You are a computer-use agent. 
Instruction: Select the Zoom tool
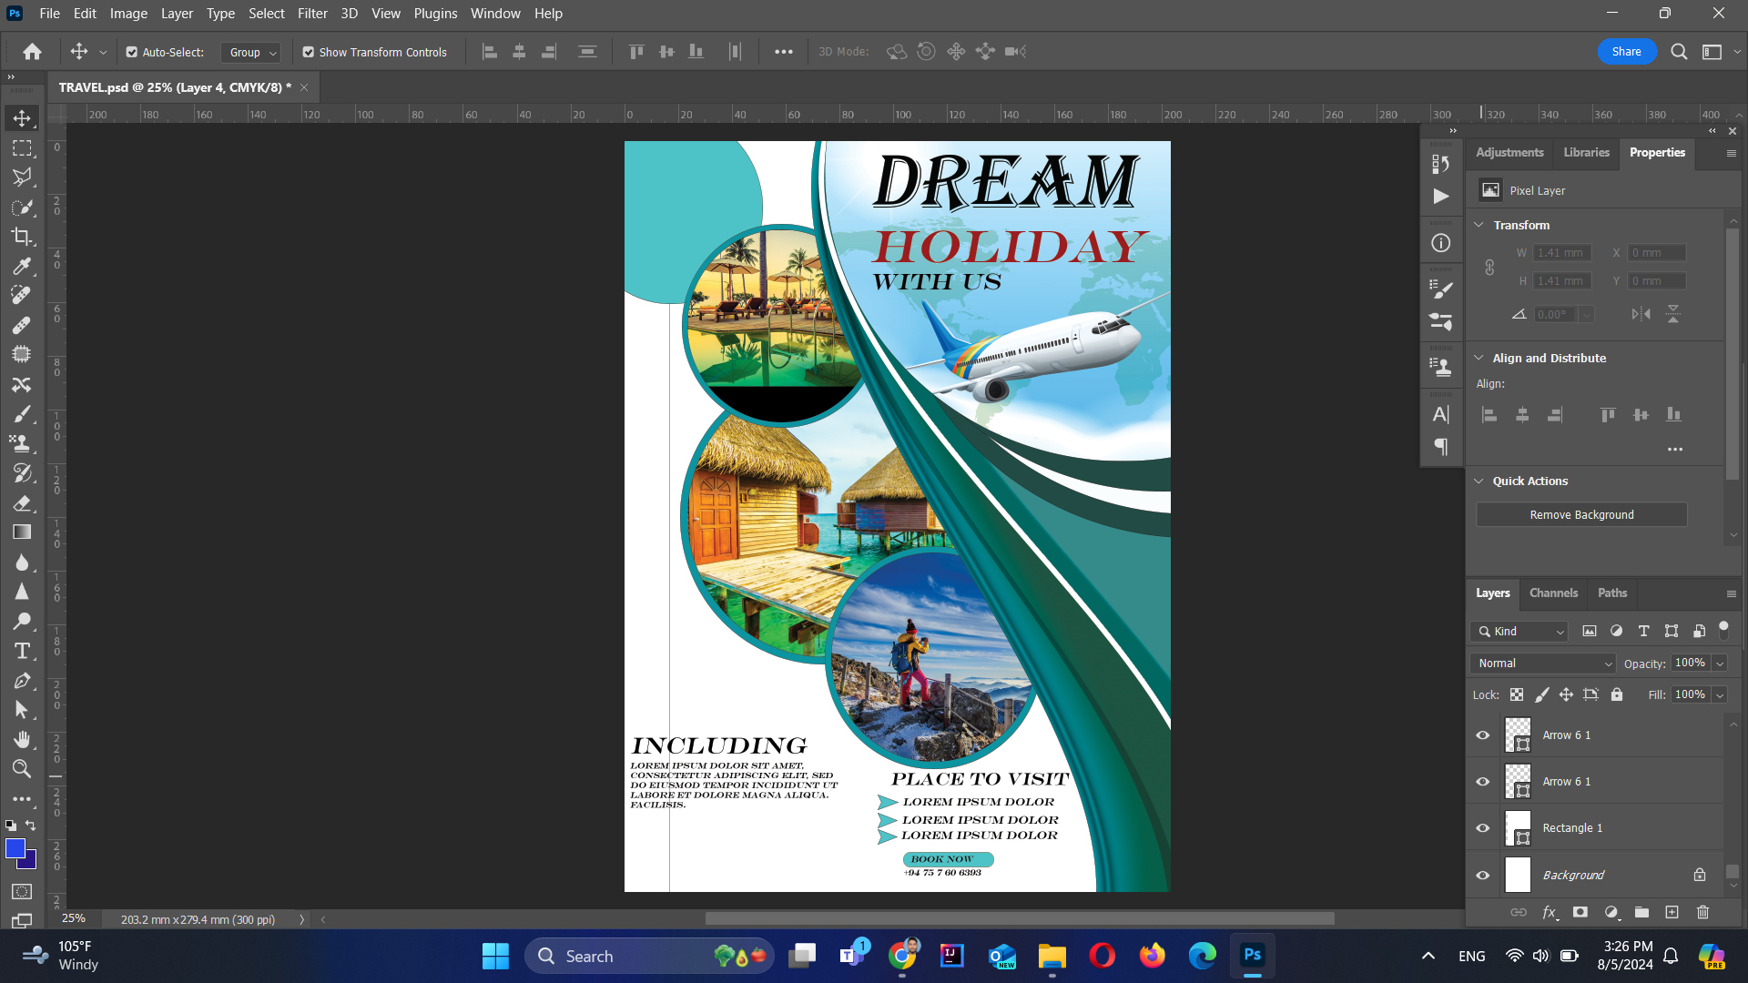[x=22, y=769]
